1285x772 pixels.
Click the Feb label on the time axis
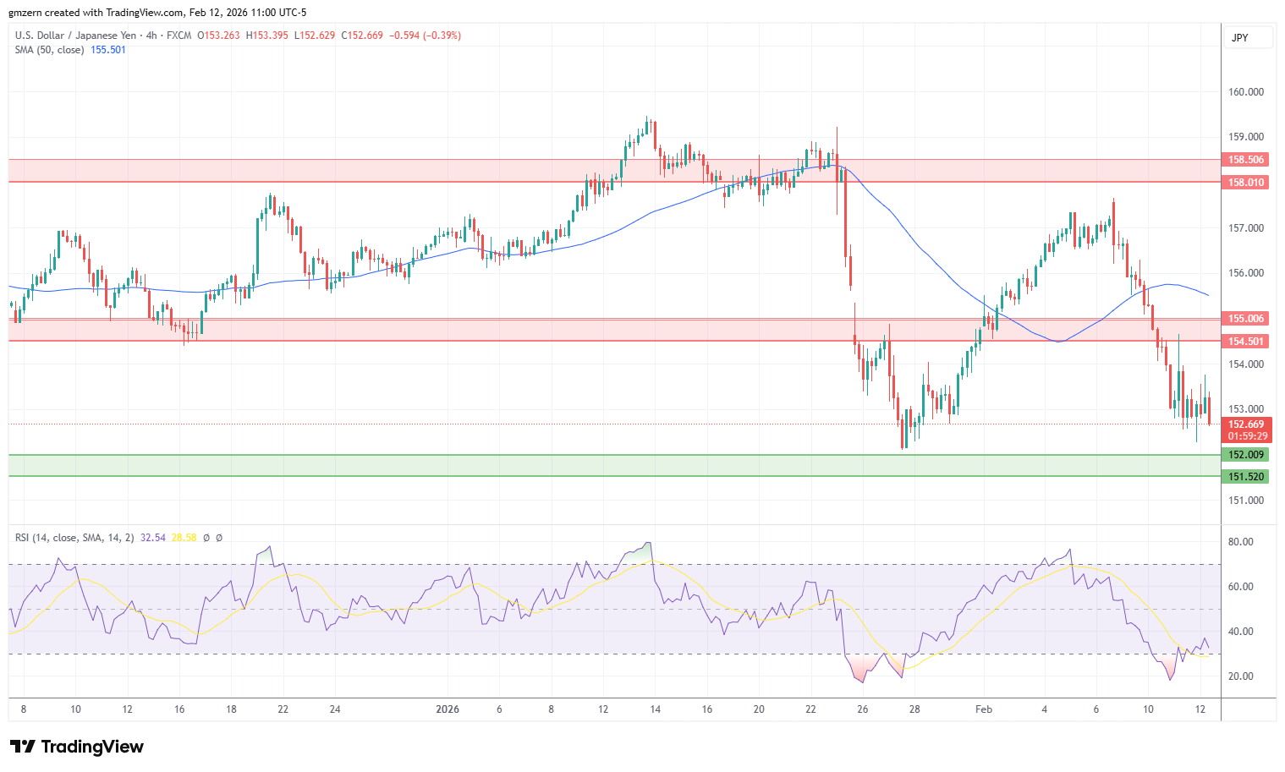(984, 709)
